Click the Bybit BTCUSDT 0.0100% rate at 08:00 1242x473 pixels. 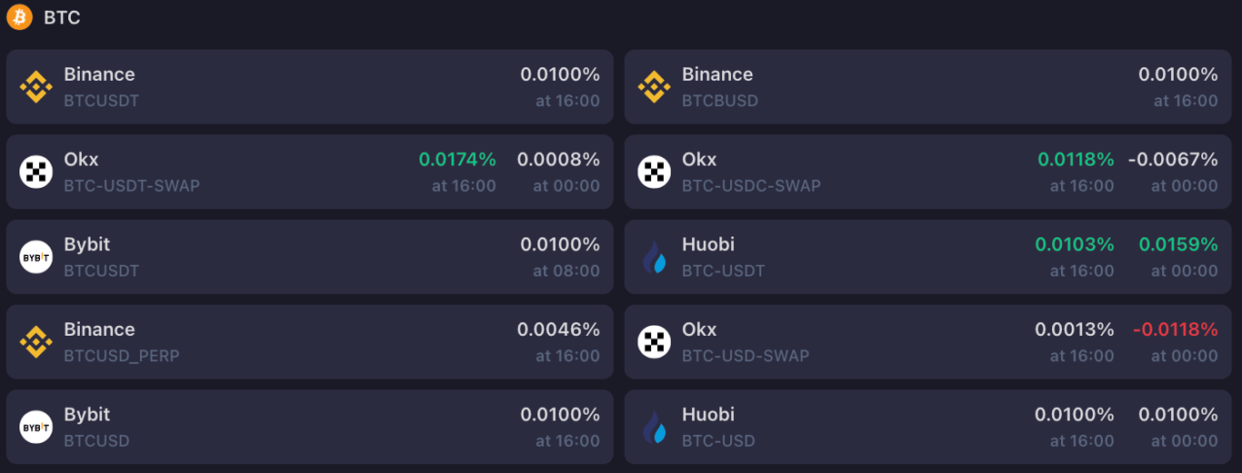tap(560, 244)
